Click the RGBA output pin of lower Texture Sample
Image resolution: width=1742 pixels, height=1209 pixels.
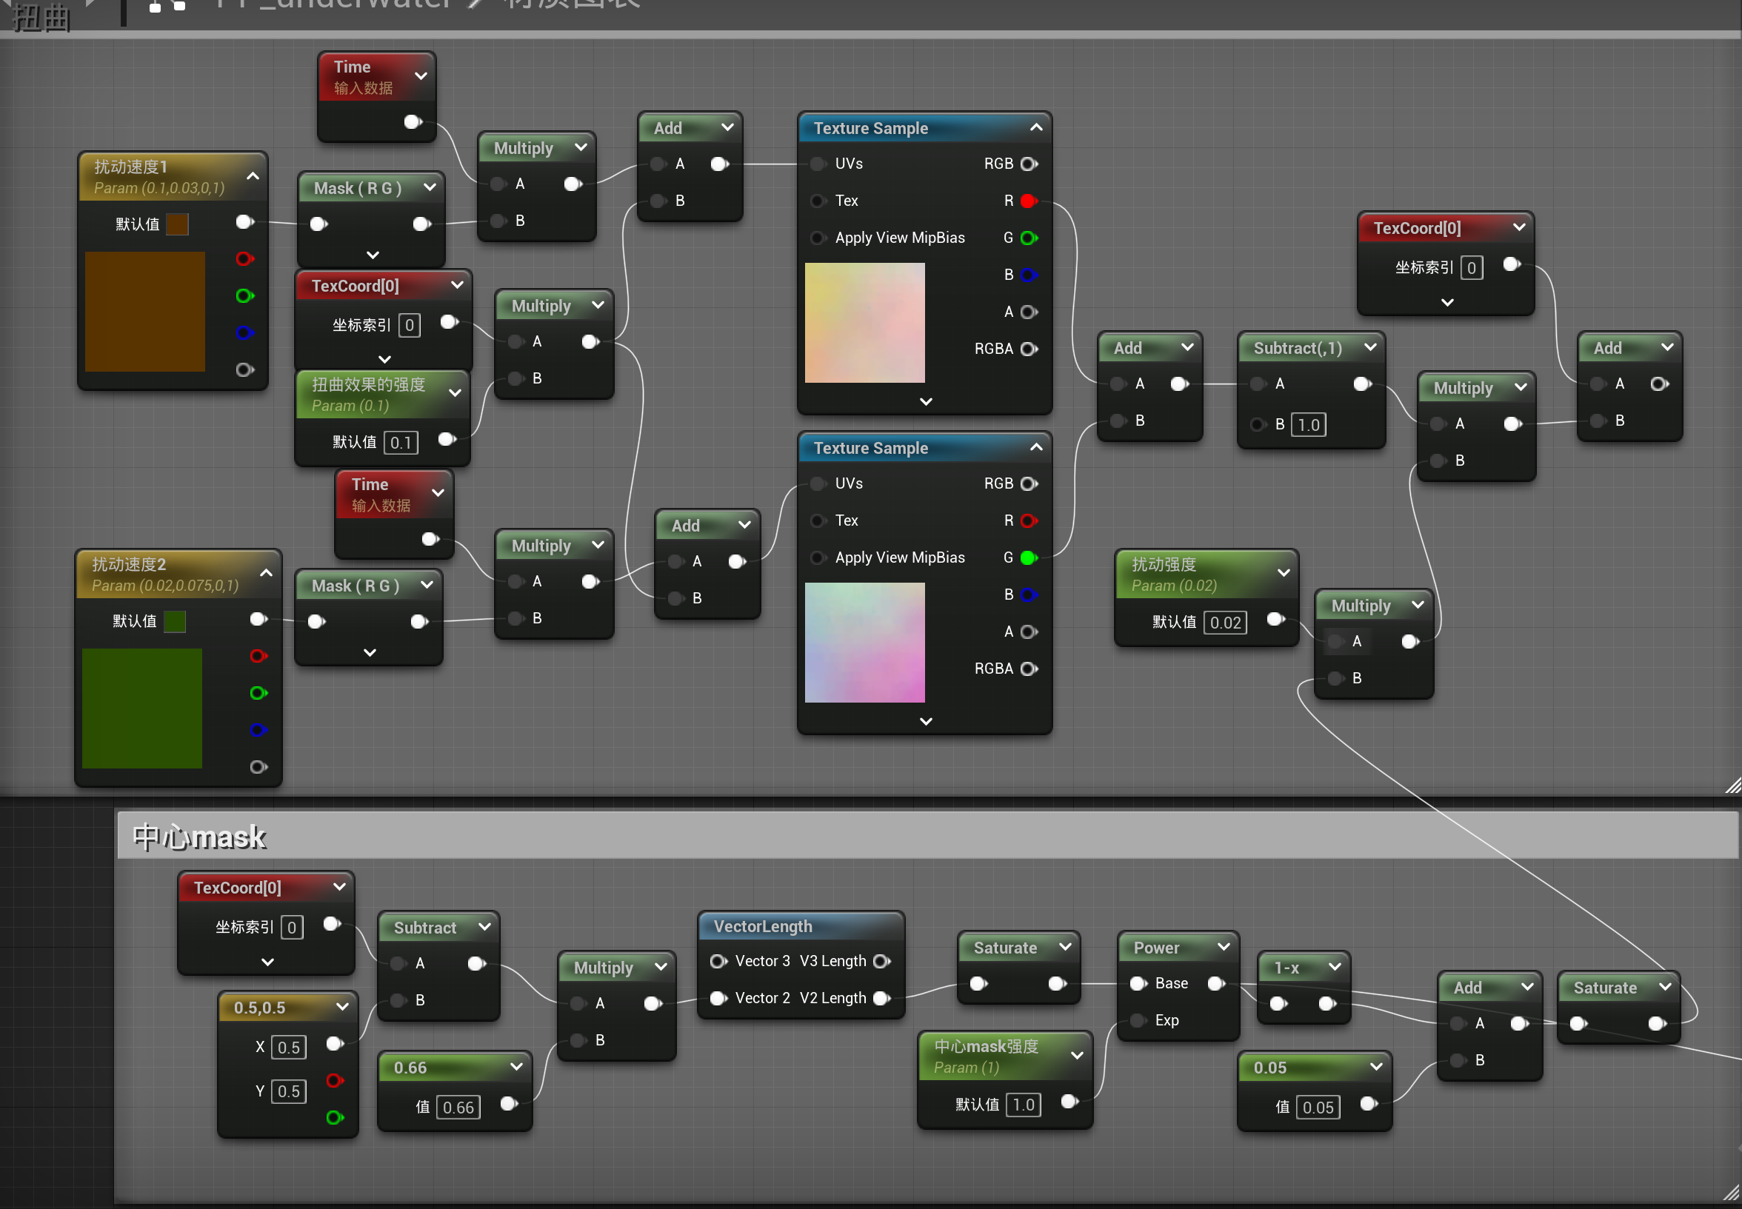click(x=1029, y=668)
